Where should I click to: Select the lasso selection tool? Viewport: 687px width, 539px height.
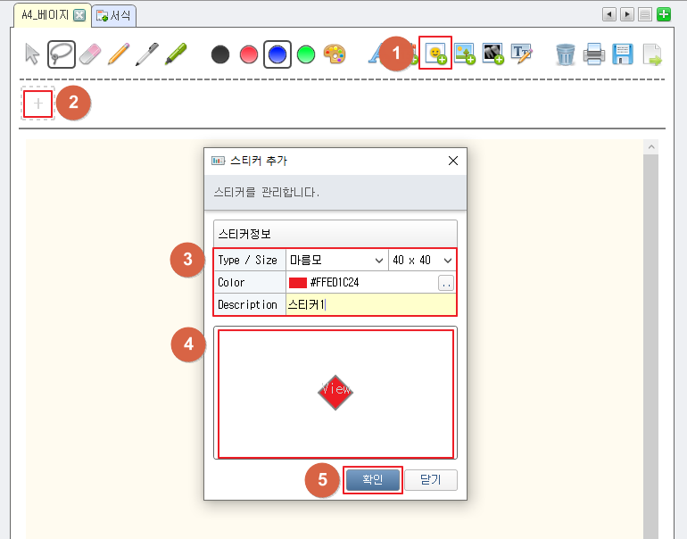[61, 54]
